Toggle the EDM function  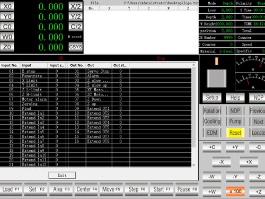coord(212,133)
